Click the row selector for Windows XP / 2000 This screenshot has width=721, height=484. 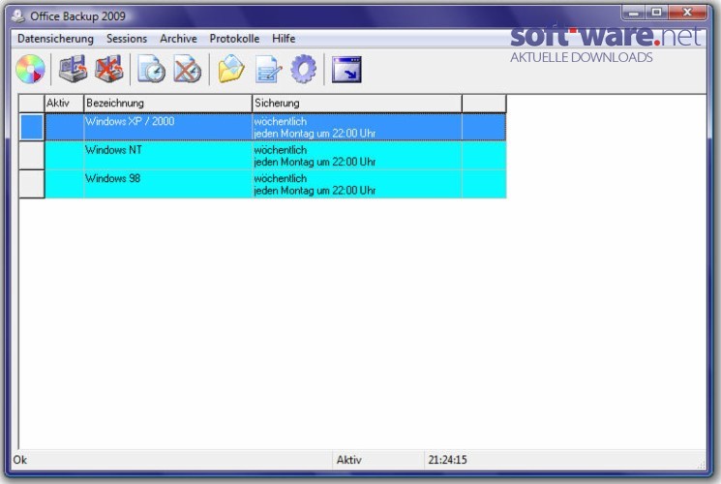click(x=32, y=127)
